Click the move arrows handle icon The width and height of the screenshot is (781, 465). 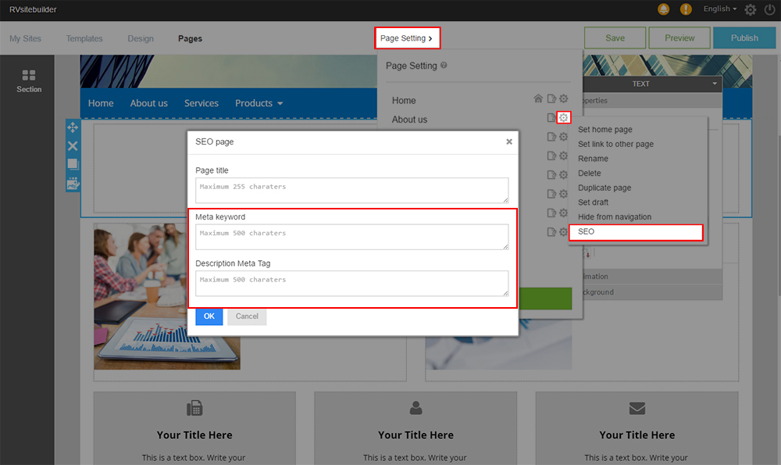(x=73, y=127)
